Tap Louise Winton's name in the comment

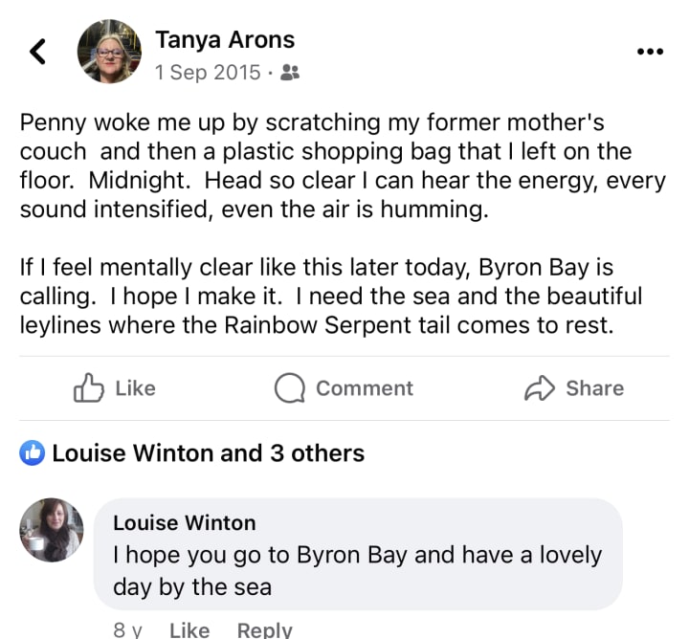[185, 522]
